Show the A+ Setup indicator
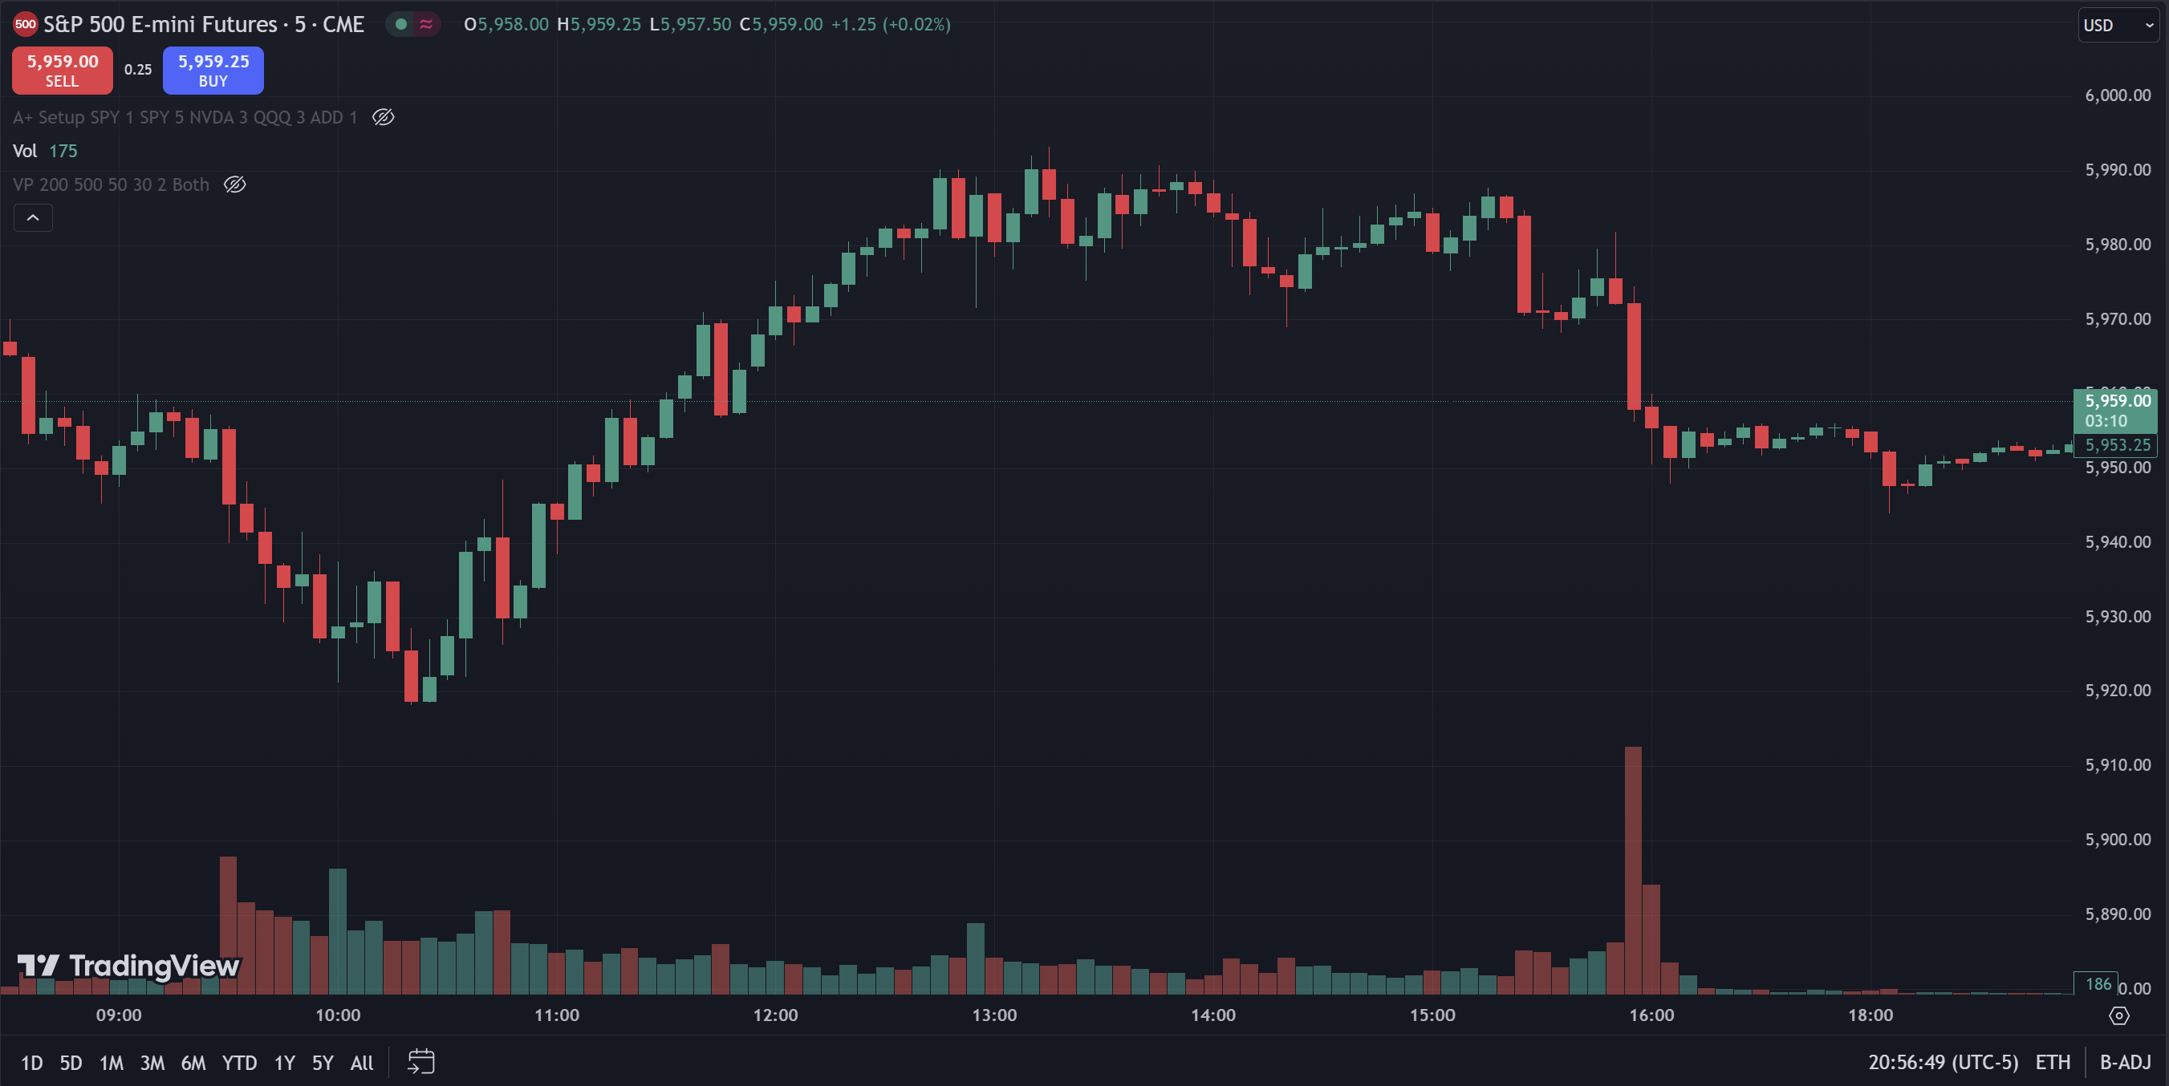The height and width of the screenshot is (1086, 2169). 383,117
